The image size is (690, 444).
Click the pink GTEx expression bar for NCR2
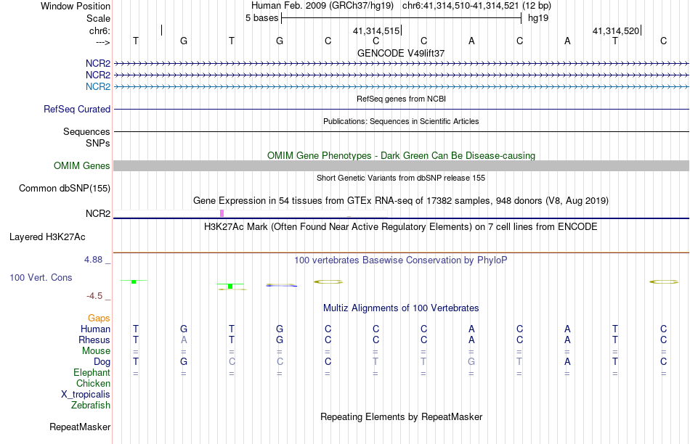point(222,213)
